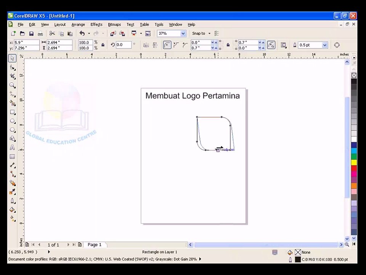Expand the status bar coordinates arrow

click(x=49, y=252)
